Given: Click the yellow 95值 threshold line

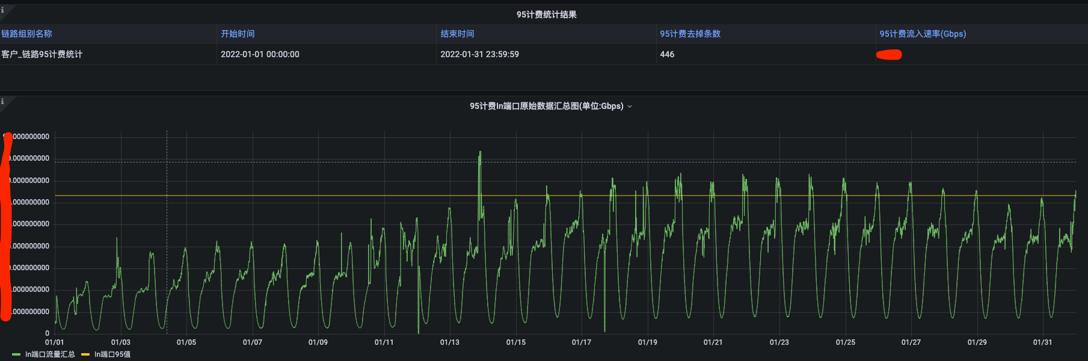Looking at the screenshot, I should [x=565, y=196].
